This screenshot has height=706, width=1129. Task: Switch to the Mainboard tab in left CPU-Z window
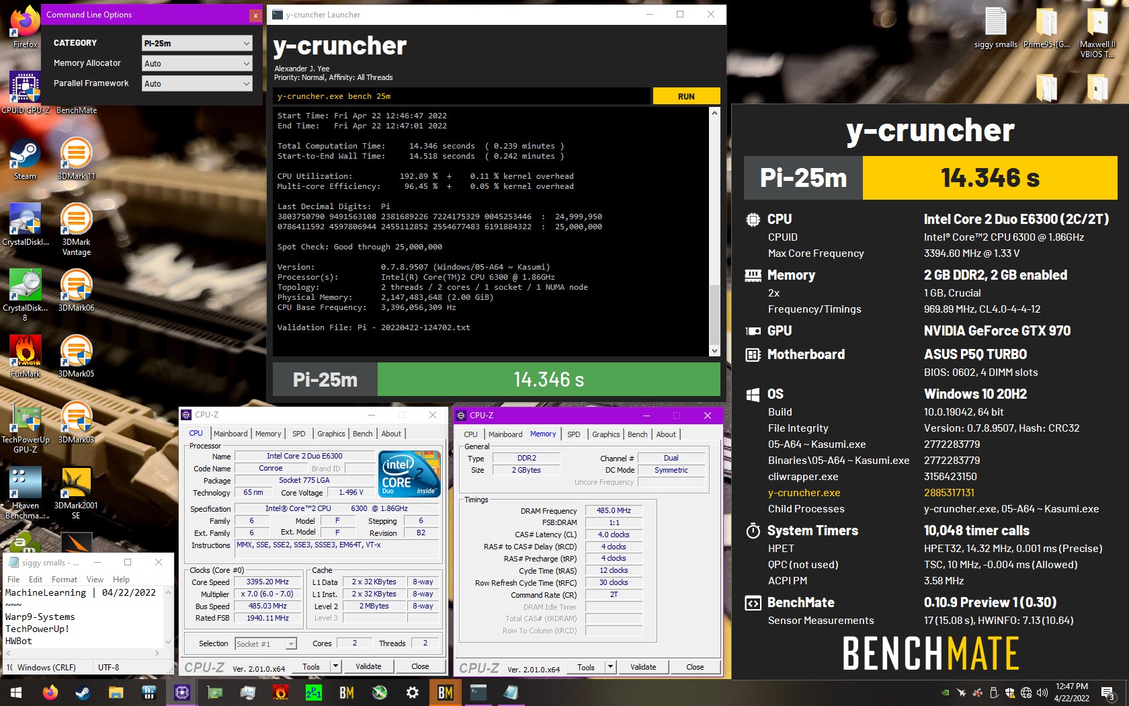click(x=231, y=434)
